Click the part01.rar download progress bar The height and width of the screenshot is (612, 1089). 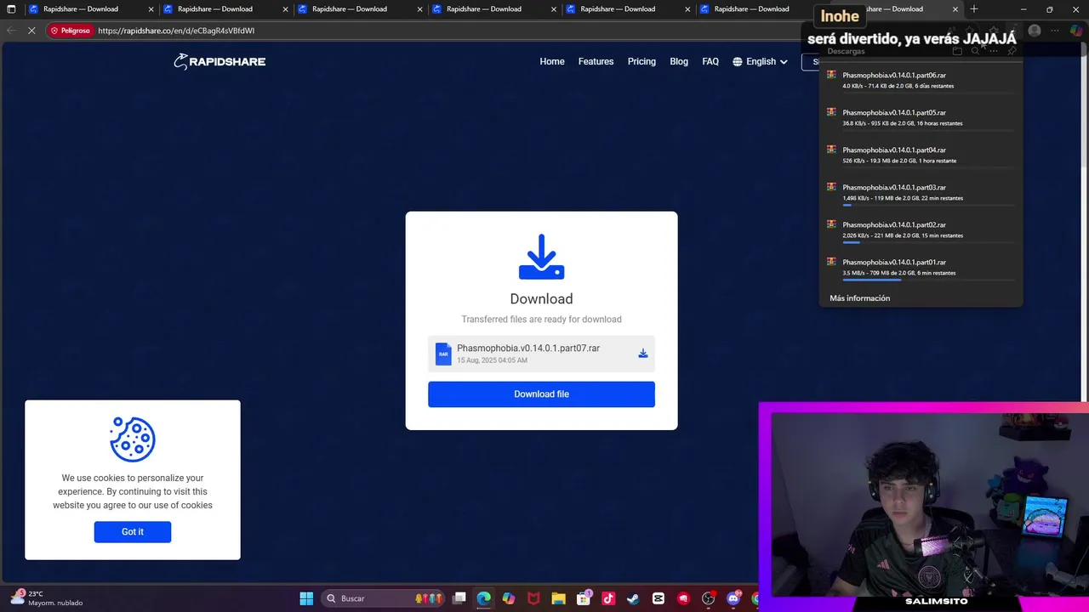click(x=928, y=280)
